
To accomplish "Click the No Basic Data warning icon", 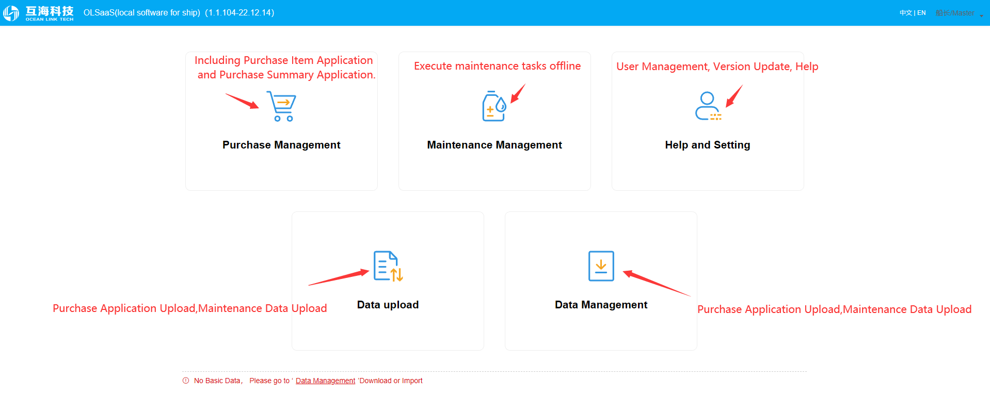I will [x=186, y=381].
